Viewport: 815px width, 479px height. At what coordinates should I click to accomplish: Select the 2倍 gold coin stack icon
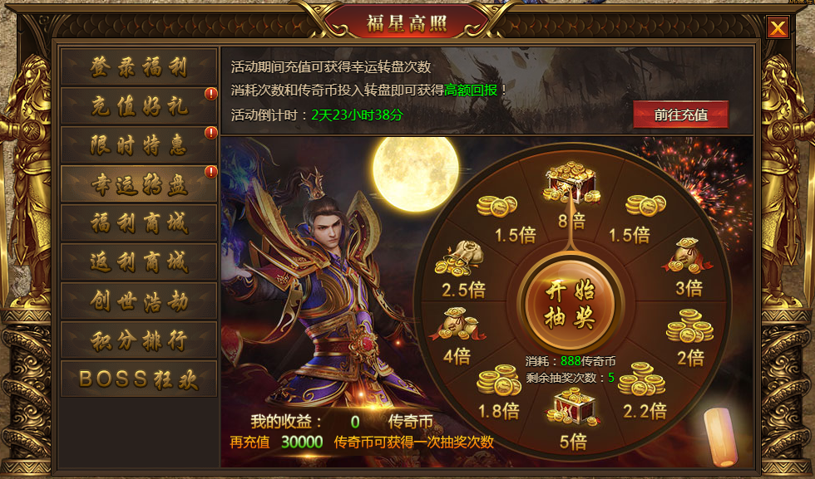[x=690, y=325]
